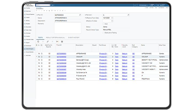Show More Items in sidebar
The width and height of the screenshot is (193, 111).
pos(28,56)
